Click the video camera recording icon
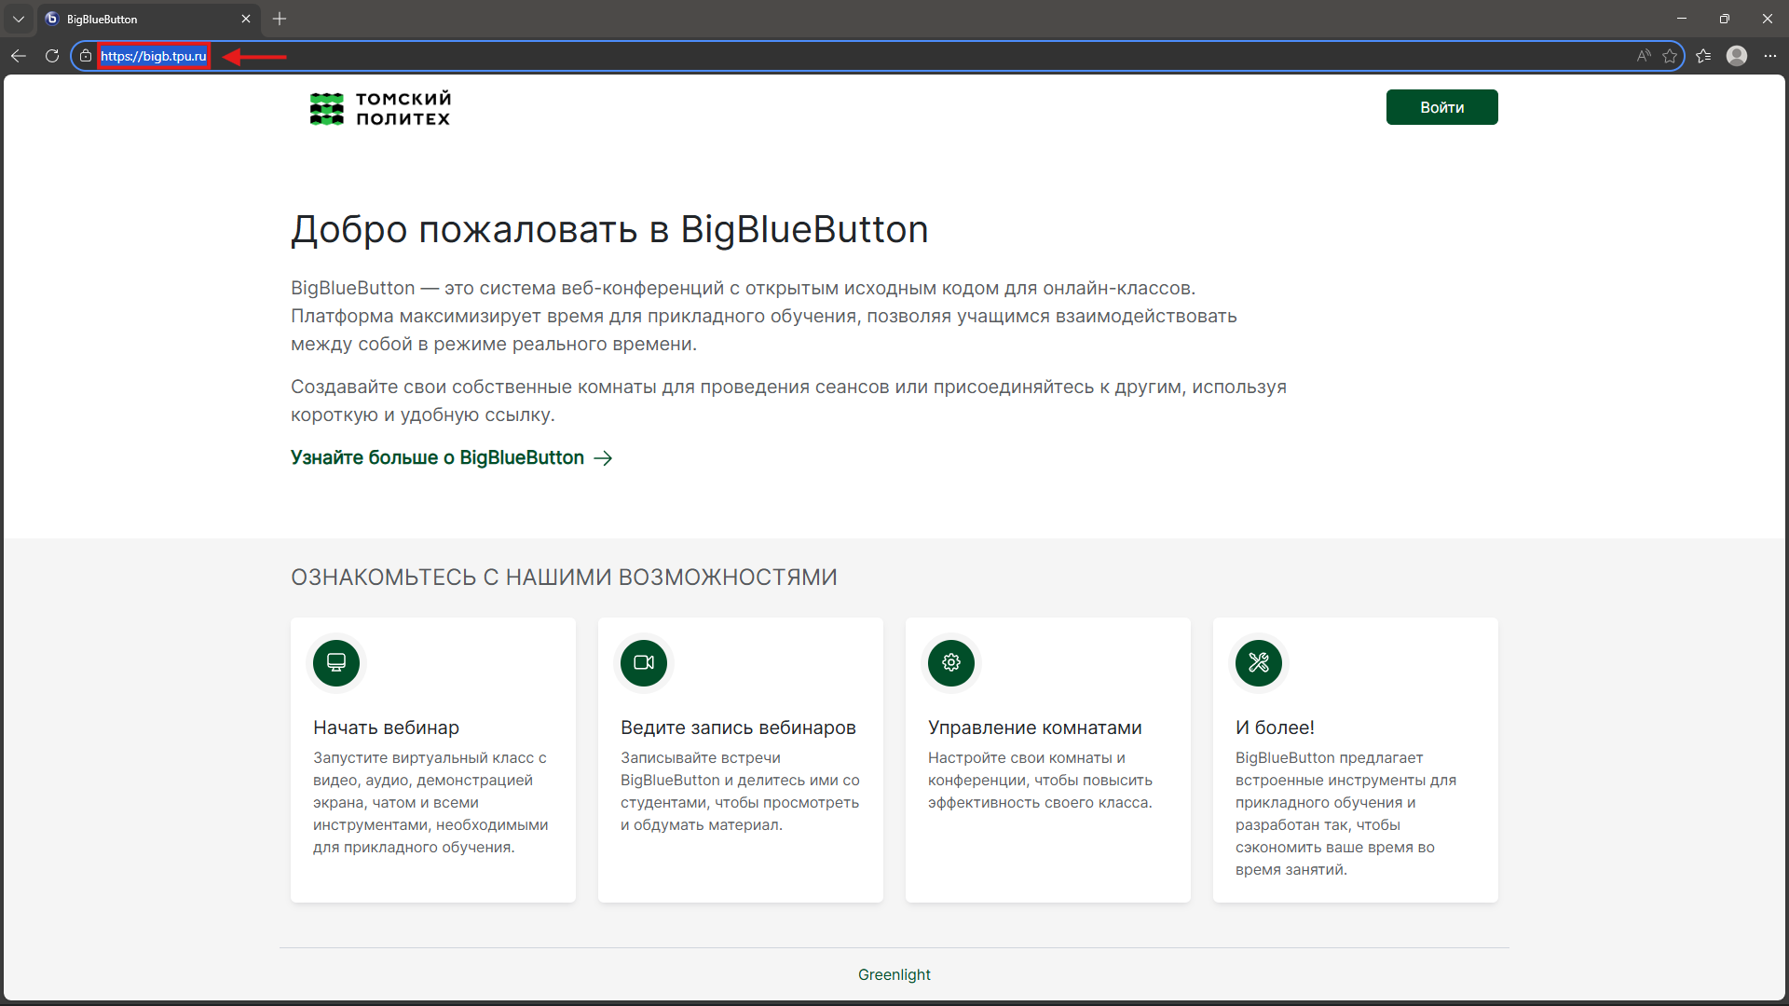 tap(644, 662)
